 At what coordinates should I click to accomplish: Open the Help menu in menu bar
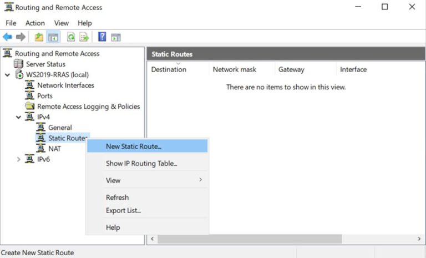(85, 23)
